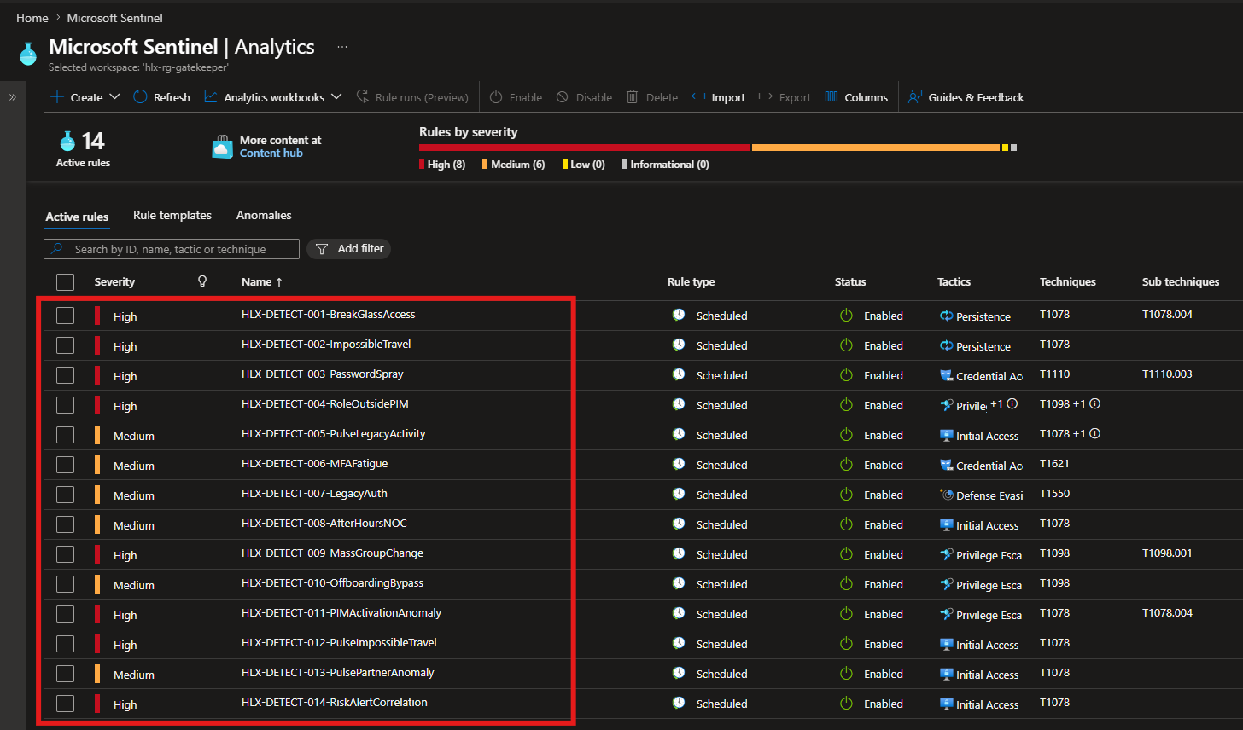Click Enabled power icon for AfterHoursNOC row

pyautogui.click(x=846, y=524)
